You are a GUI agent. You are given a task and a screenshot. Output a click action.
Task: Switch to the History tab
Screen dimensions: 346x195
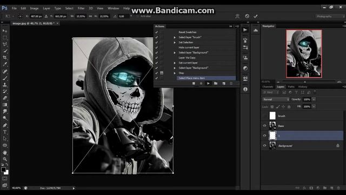click(x=303, y=87)
